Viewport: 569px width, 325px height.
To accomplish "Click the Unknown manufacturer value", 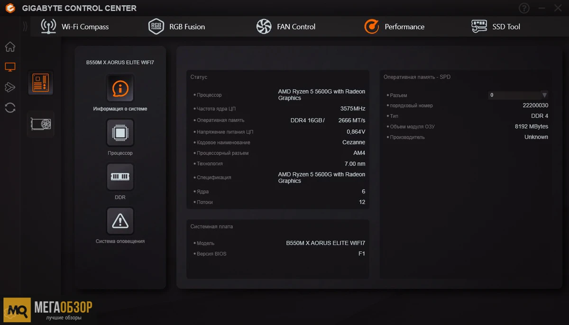I will [536, 137].
